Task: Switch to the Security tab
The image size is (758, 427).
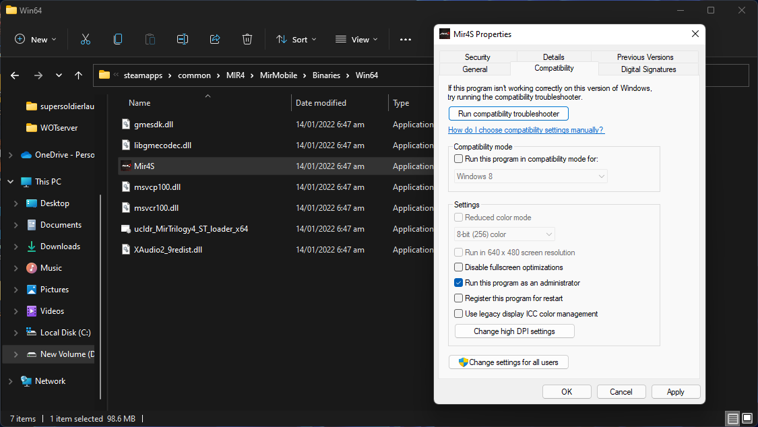Action: pos(478,57)
